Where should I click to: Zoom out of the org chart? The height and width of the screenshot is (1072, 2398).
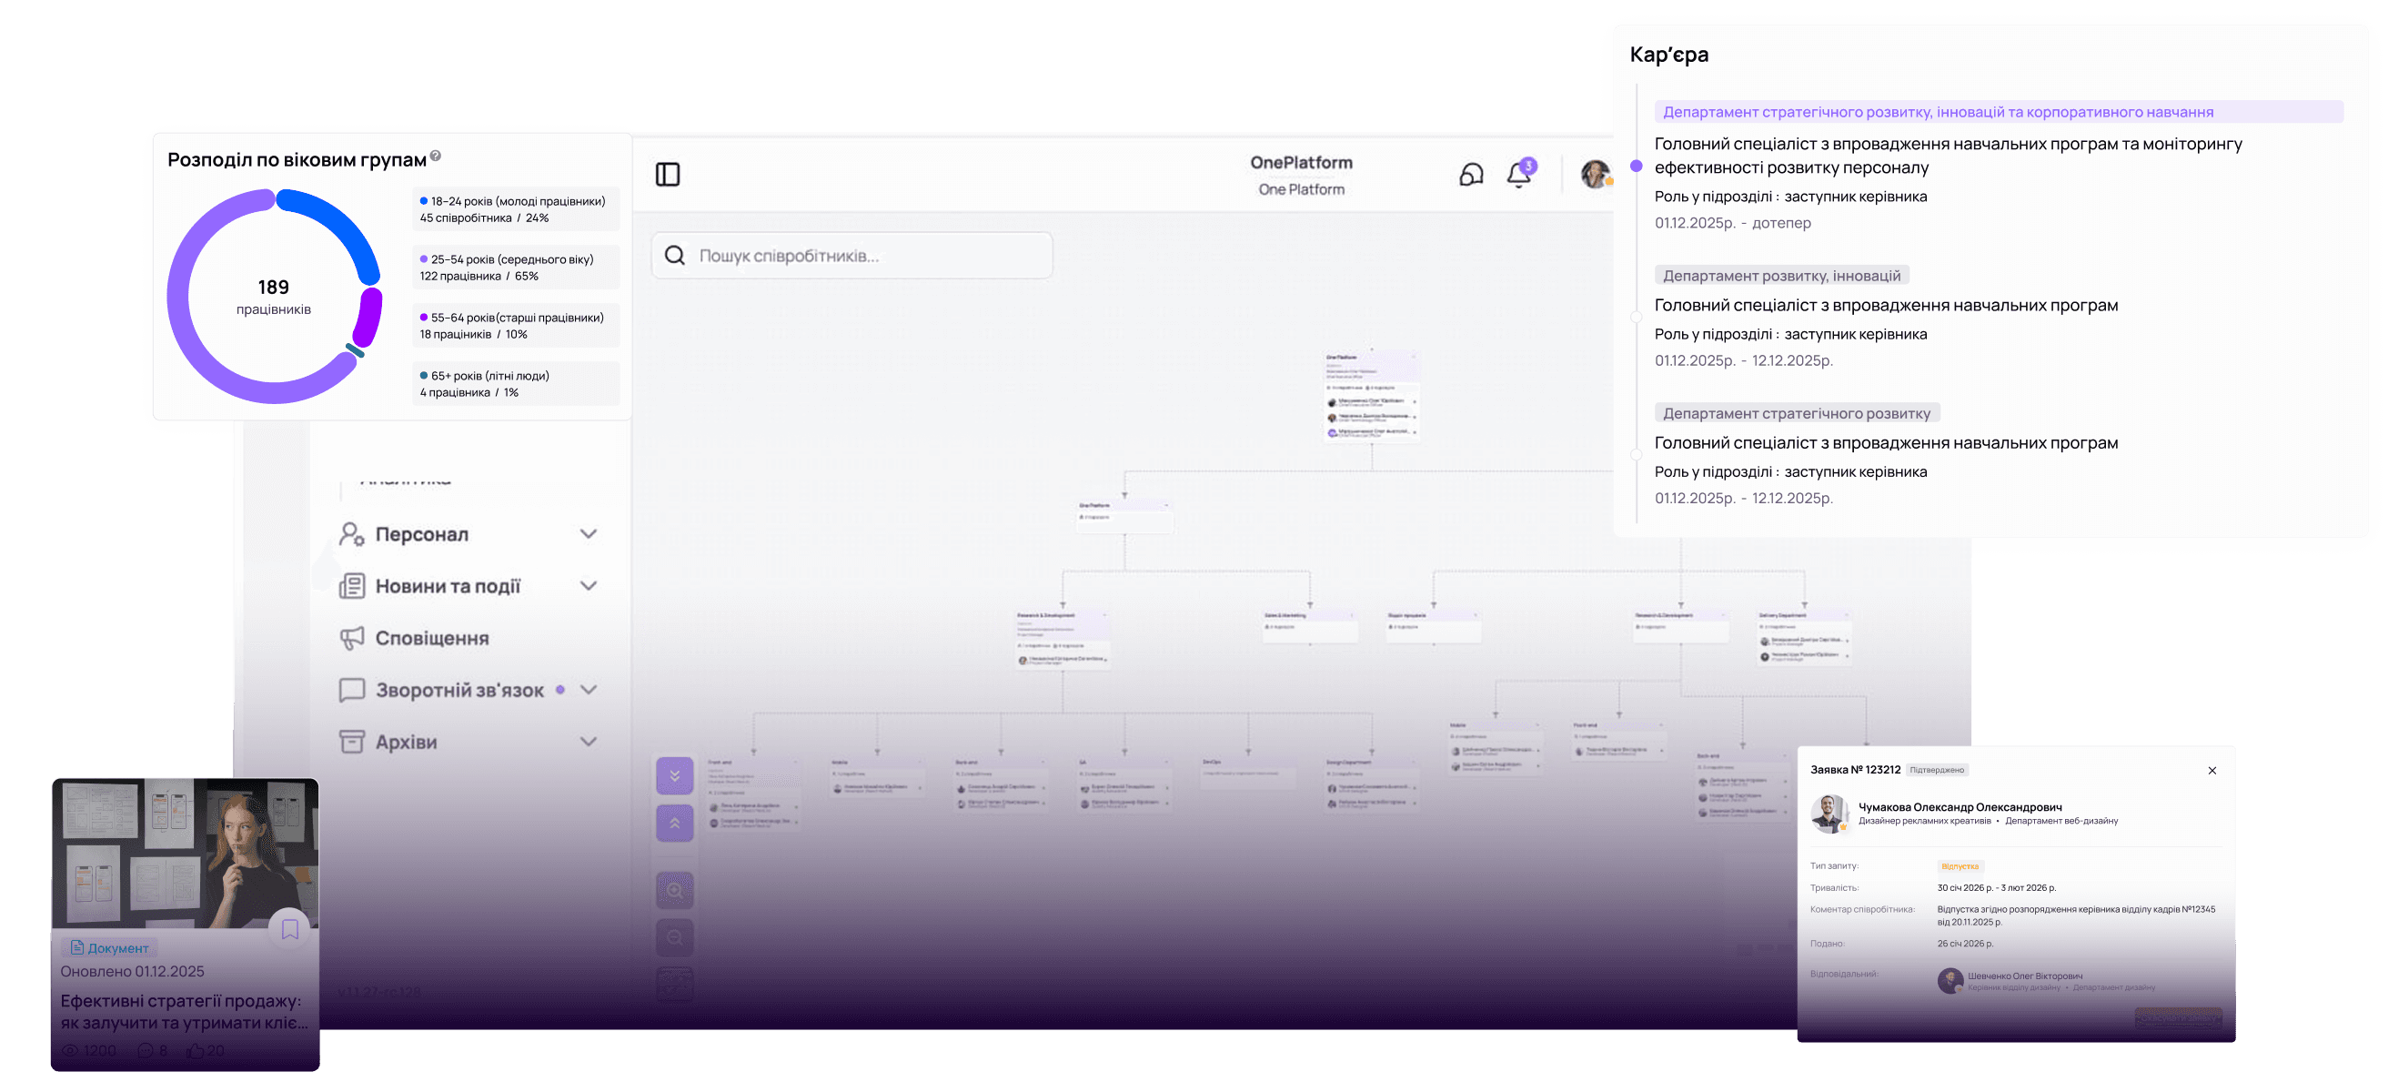(675, 937)
